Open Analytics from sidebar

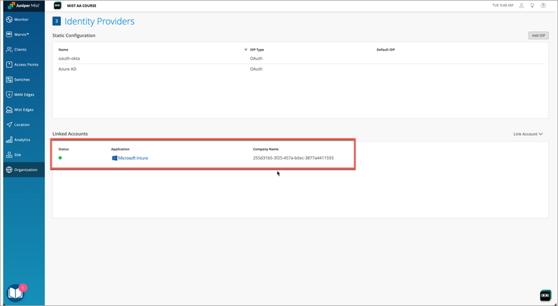(22, 139)
